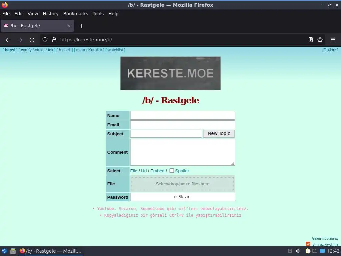The image size is (341, 256).
Task: Submit with the New Topic button
Action: coord(219,133)
